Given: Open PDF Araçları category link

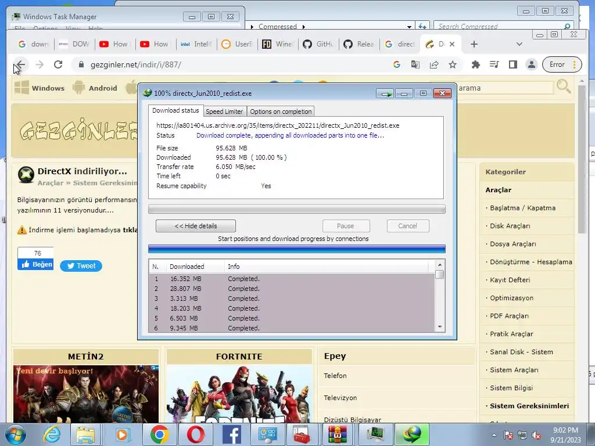Looking at the screenshot, I should point(509,316).
